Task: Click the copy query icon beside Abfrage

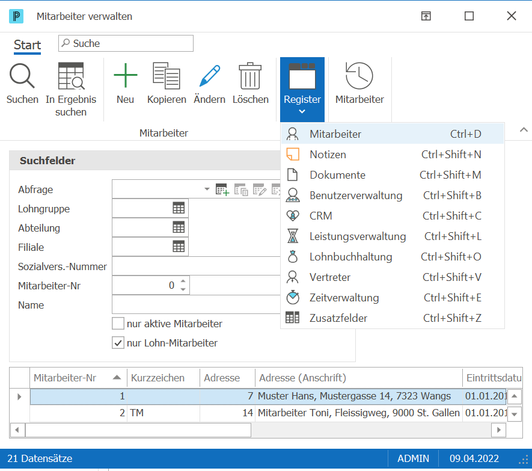Action: pyautogui.click(x=241, y=189)
